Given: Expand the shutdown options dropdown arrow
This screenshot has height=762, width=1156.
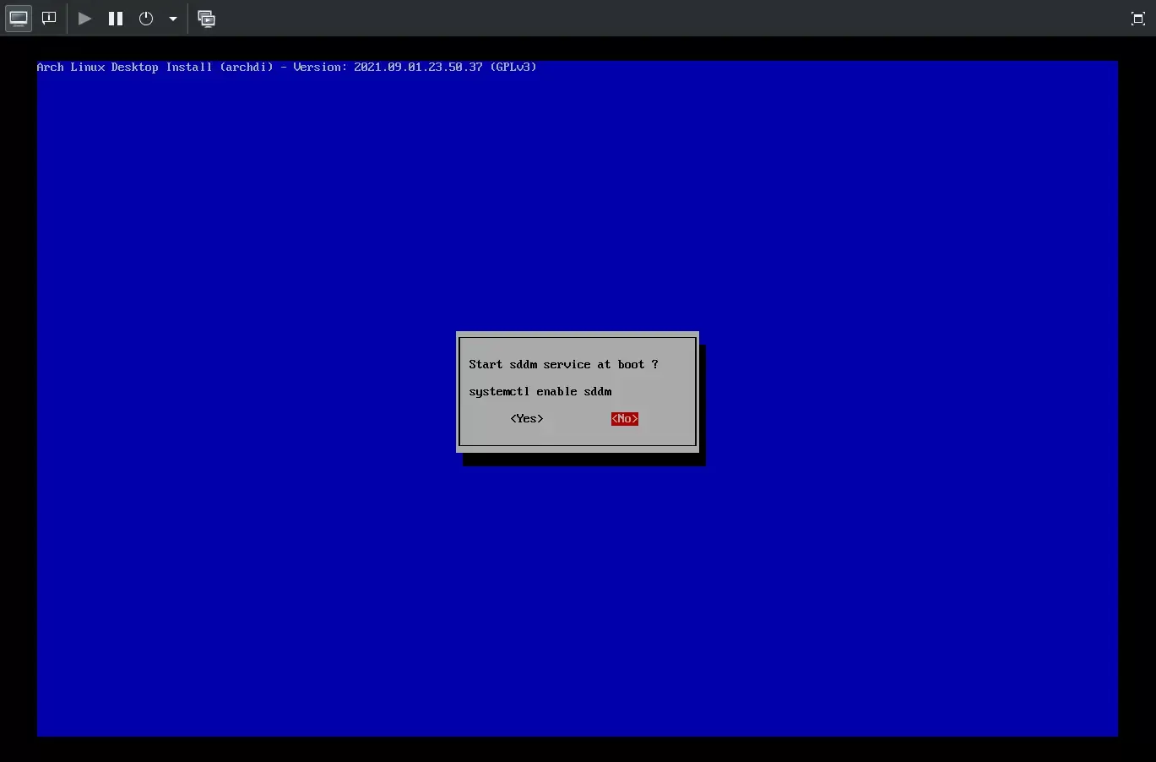Looking at the screenshot, I should click(173, 19).
